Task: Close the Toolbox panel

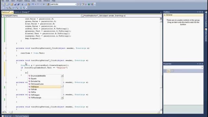Action: [x=202, y=12]
